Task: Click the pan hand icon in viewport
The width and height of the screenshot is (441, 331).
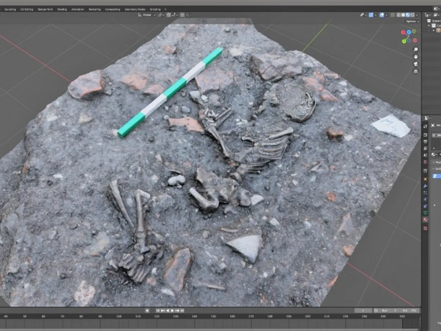Action: pyautogui.click(x=415, y=56)
